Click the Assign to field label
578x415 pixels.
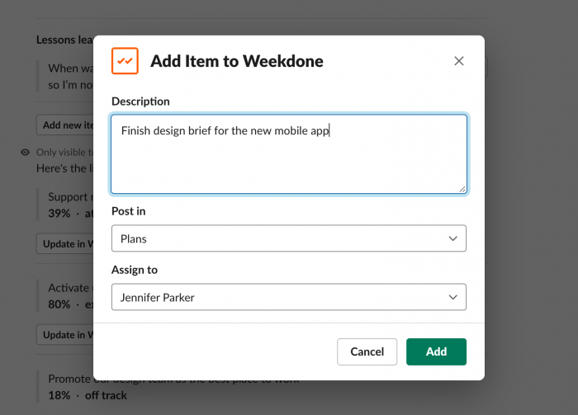coord(135,270)
